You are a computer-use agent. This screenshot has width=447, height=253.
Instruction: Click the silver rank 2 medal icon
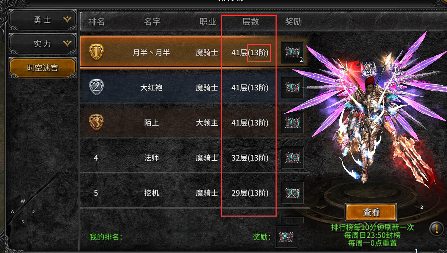pyautogui.click(x=97, y=87)
